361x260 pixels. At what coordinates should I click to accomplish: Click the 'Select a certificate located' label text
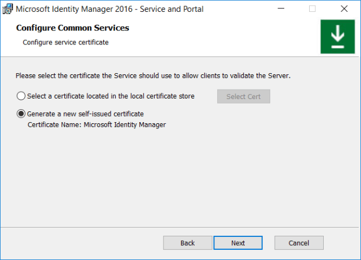(x=111, y=96)
